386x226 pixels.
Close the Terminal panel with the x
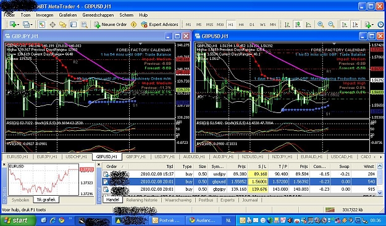point(99,164)
